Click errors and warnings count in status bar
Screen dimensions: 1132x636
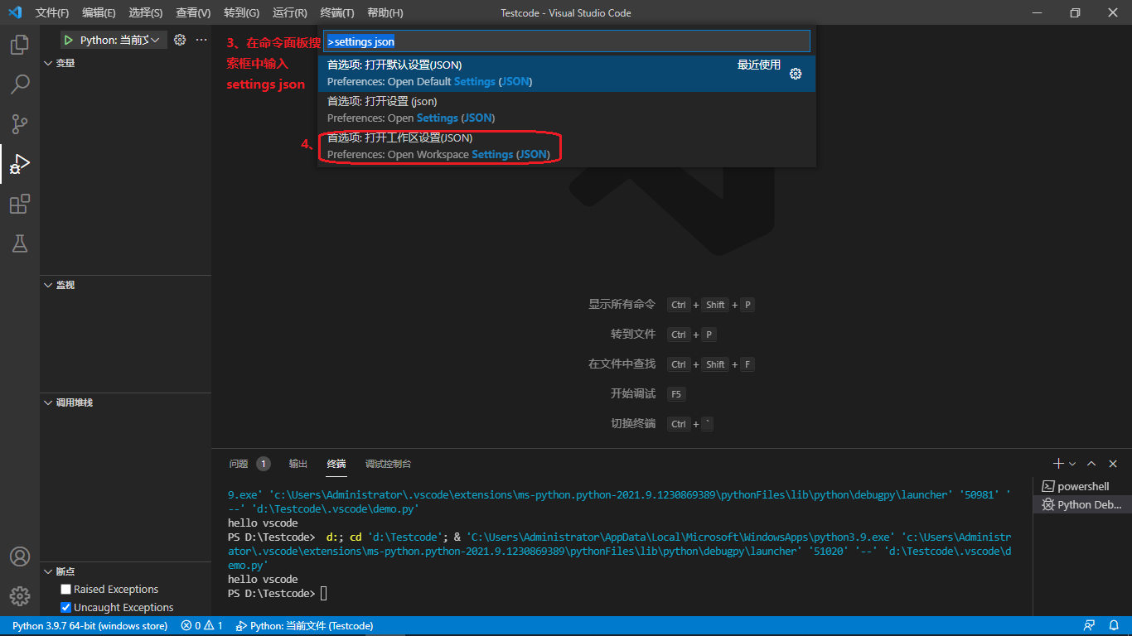click(x=202, y=626)
